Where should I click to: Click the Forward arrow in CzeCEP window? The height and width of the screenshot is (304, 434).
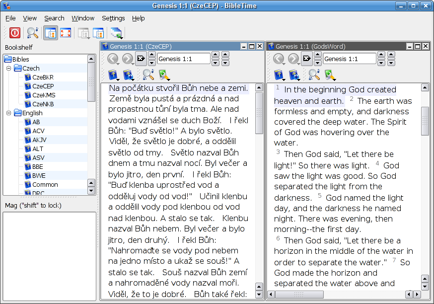click(128, 59)
